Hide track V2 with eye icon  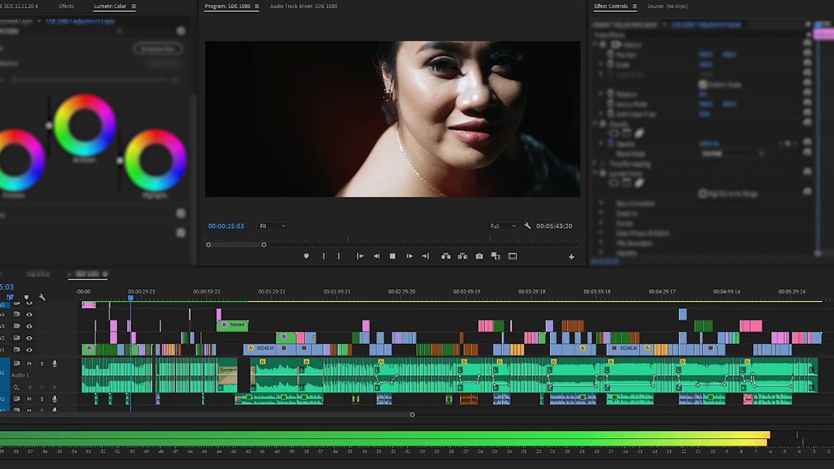click(29, 338)
